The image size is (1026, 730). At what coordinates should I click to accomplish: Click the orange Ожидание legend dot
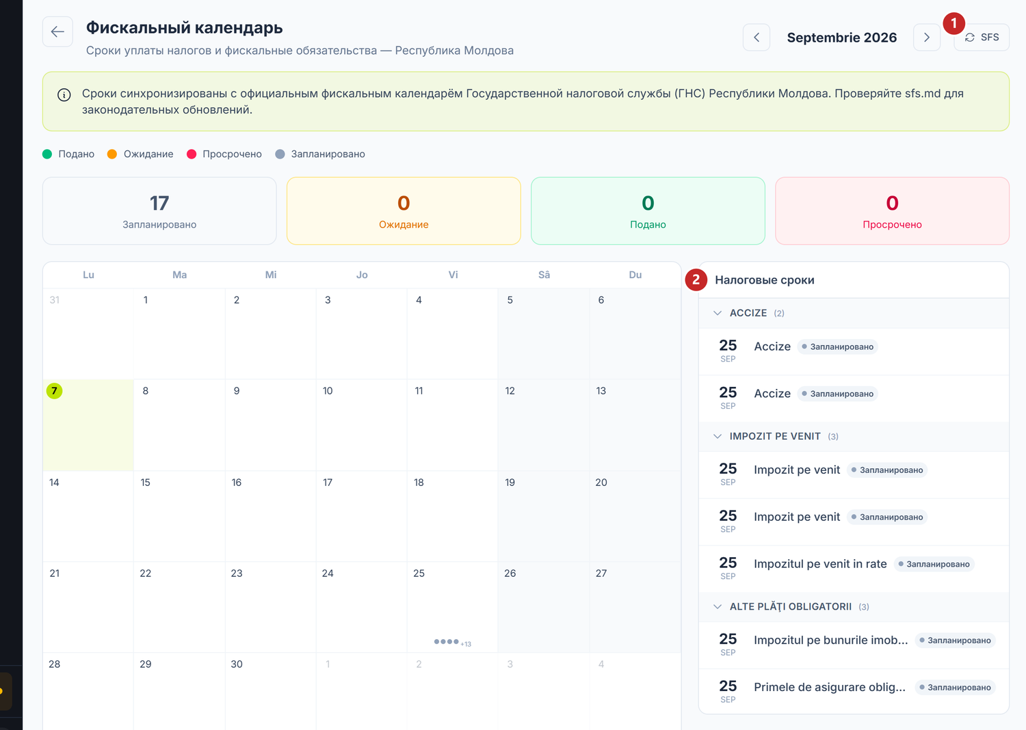[x=112, y=154]
